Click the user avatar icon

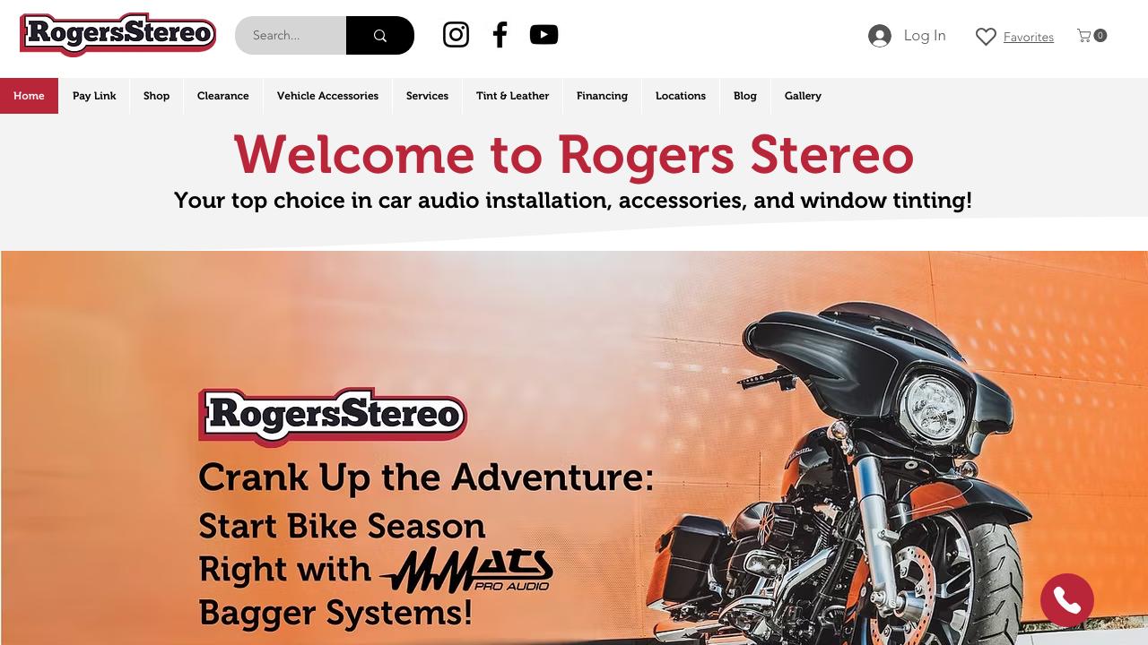point(880,36)
